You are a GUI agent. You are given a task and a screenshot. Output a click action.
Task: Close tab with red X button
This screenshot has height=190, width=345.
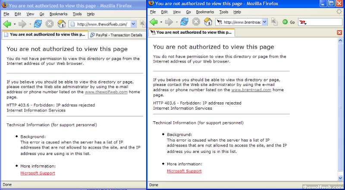339,33
